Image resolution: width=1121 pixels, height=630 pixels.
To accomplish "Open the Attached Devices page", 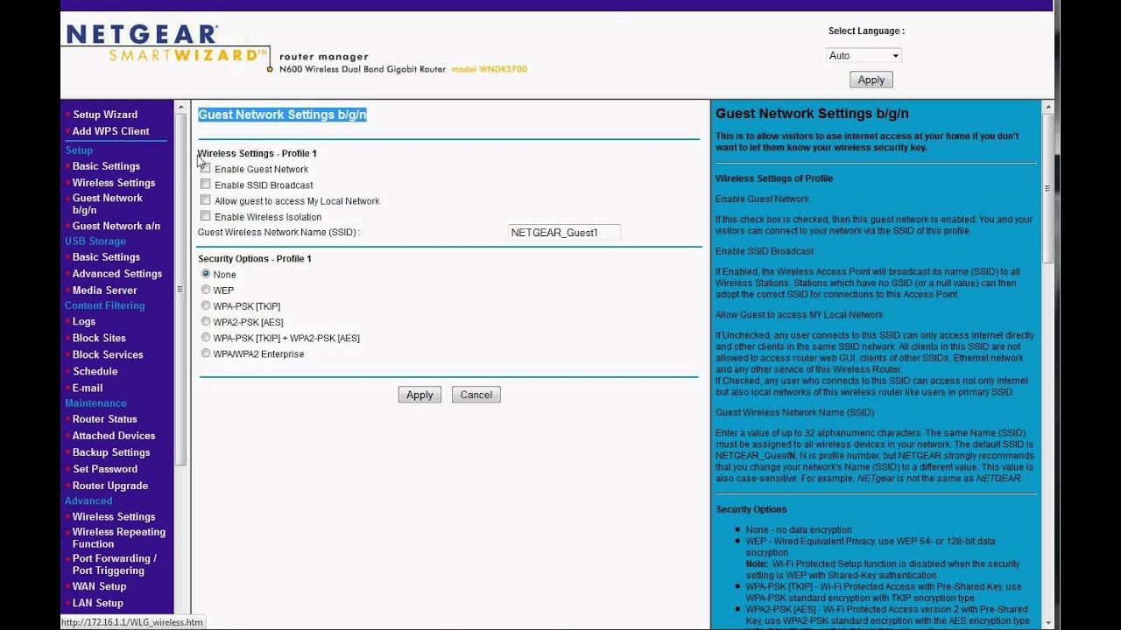I will point(114,436).
